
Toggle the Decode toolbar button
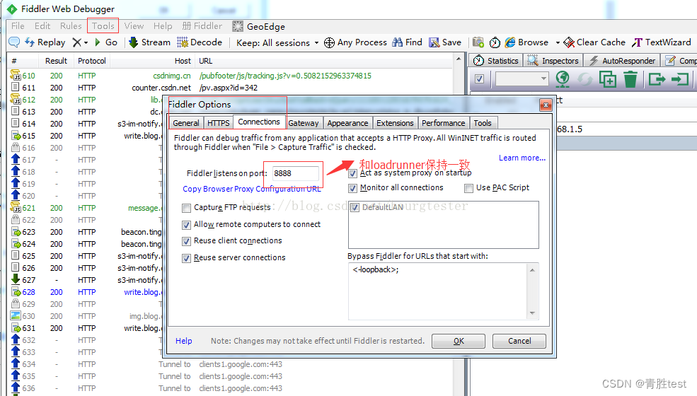(200, 42)
